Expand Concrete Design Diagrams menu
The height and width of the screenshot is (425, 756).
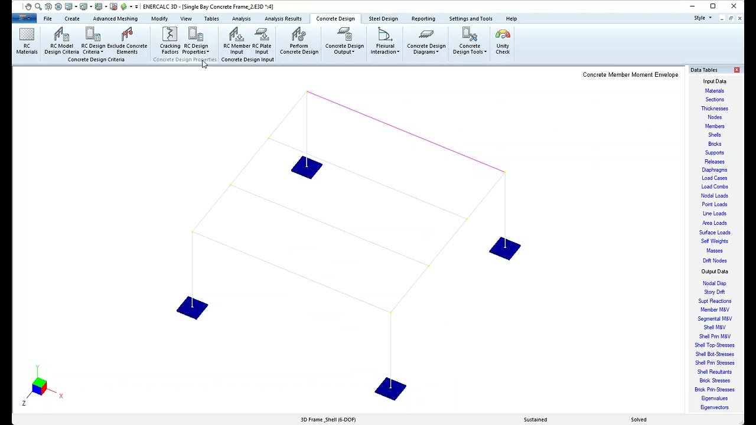[x=426, y=41]
